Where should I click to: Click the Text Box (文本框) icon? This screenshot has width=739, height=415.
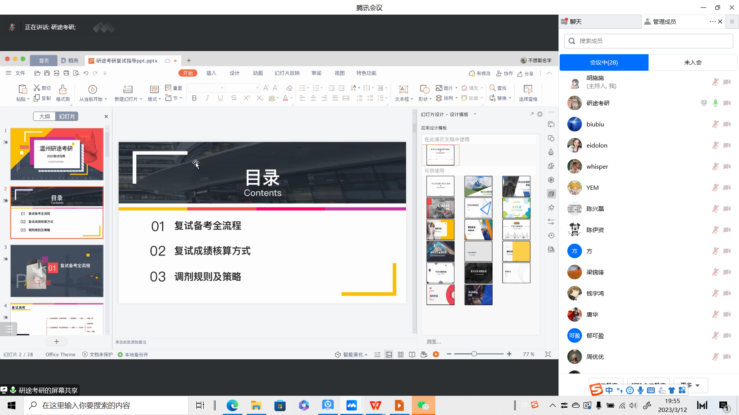tap(403, 90)
